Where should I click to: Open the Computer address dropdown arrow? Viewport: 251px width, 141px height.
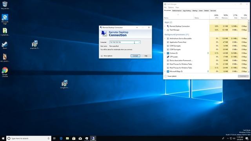(139, 42)
